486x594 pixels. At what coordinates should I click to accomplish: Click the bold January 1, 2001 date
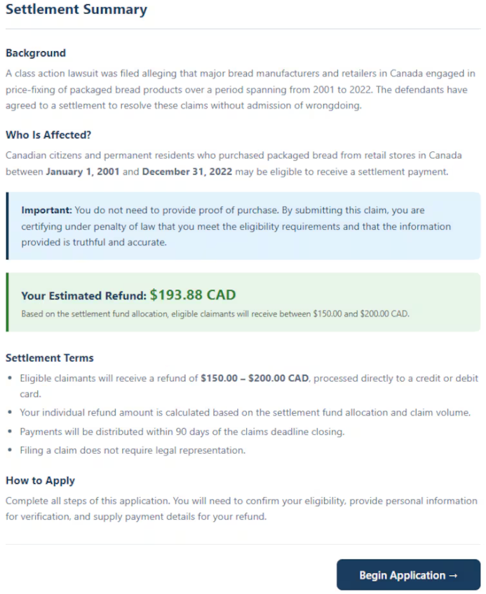click(x=83, y=173)
